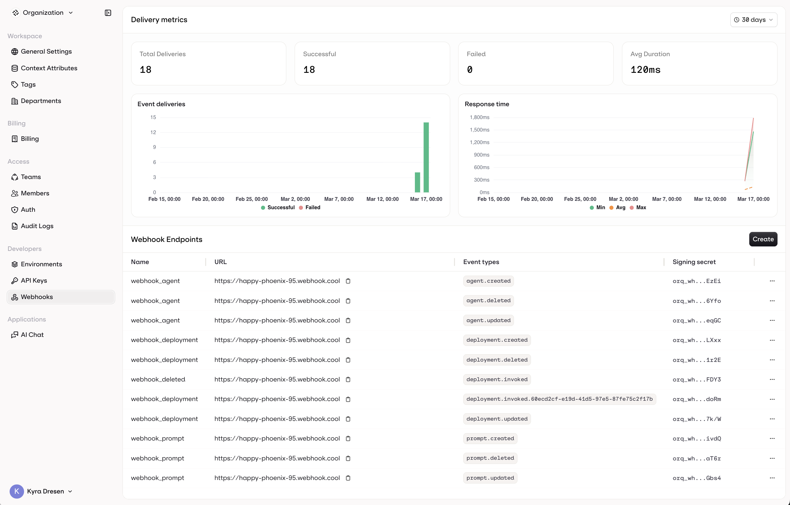Viewport: 790px width, 505px height.
Task: Select the Tags sidebar item
Action: coord(28,84)
